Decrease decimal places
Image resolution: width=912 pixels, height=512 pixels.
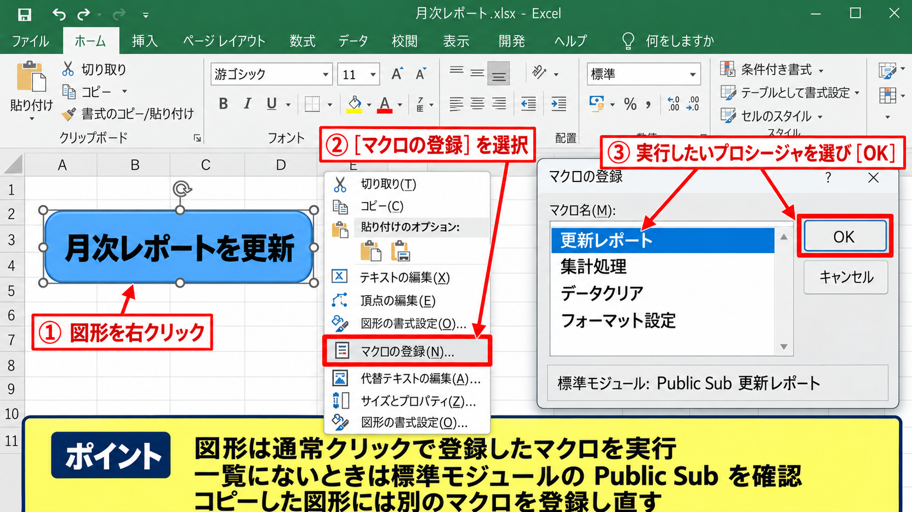[693, 103]
